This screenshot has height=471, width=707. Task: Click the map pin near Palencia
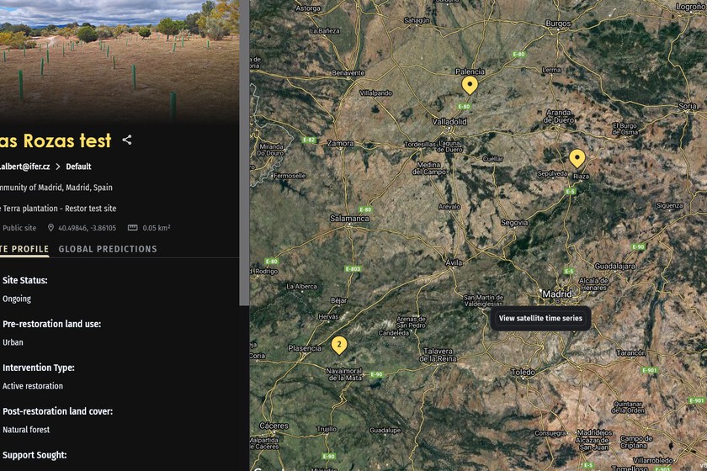coord(470,85)
